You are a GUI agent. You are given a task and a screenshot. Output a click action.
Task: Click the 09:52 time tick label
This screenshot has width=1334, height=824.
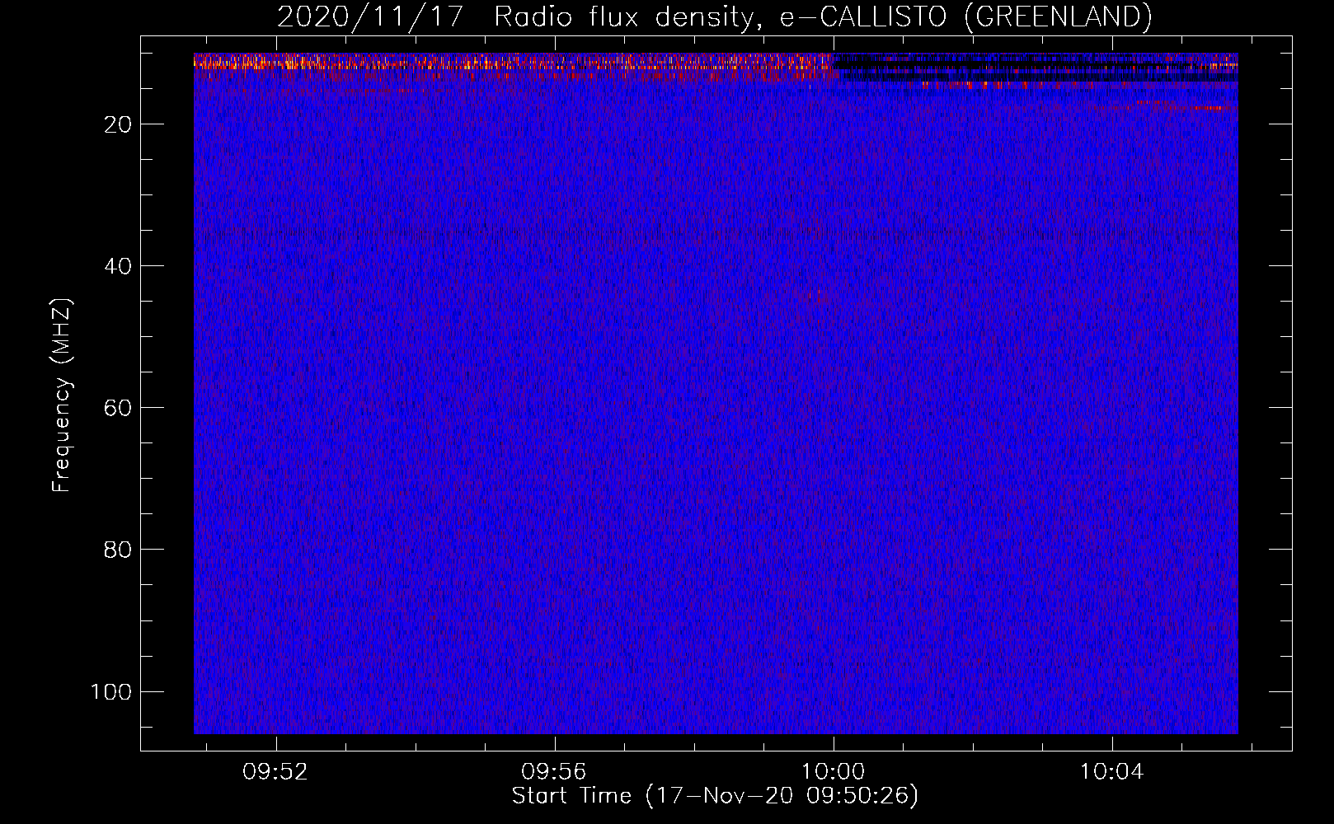point(275,772)
